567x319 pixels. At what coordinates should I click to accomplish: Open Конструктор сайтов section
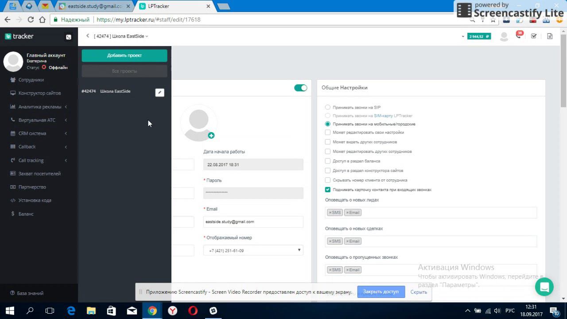pos(39,93)
